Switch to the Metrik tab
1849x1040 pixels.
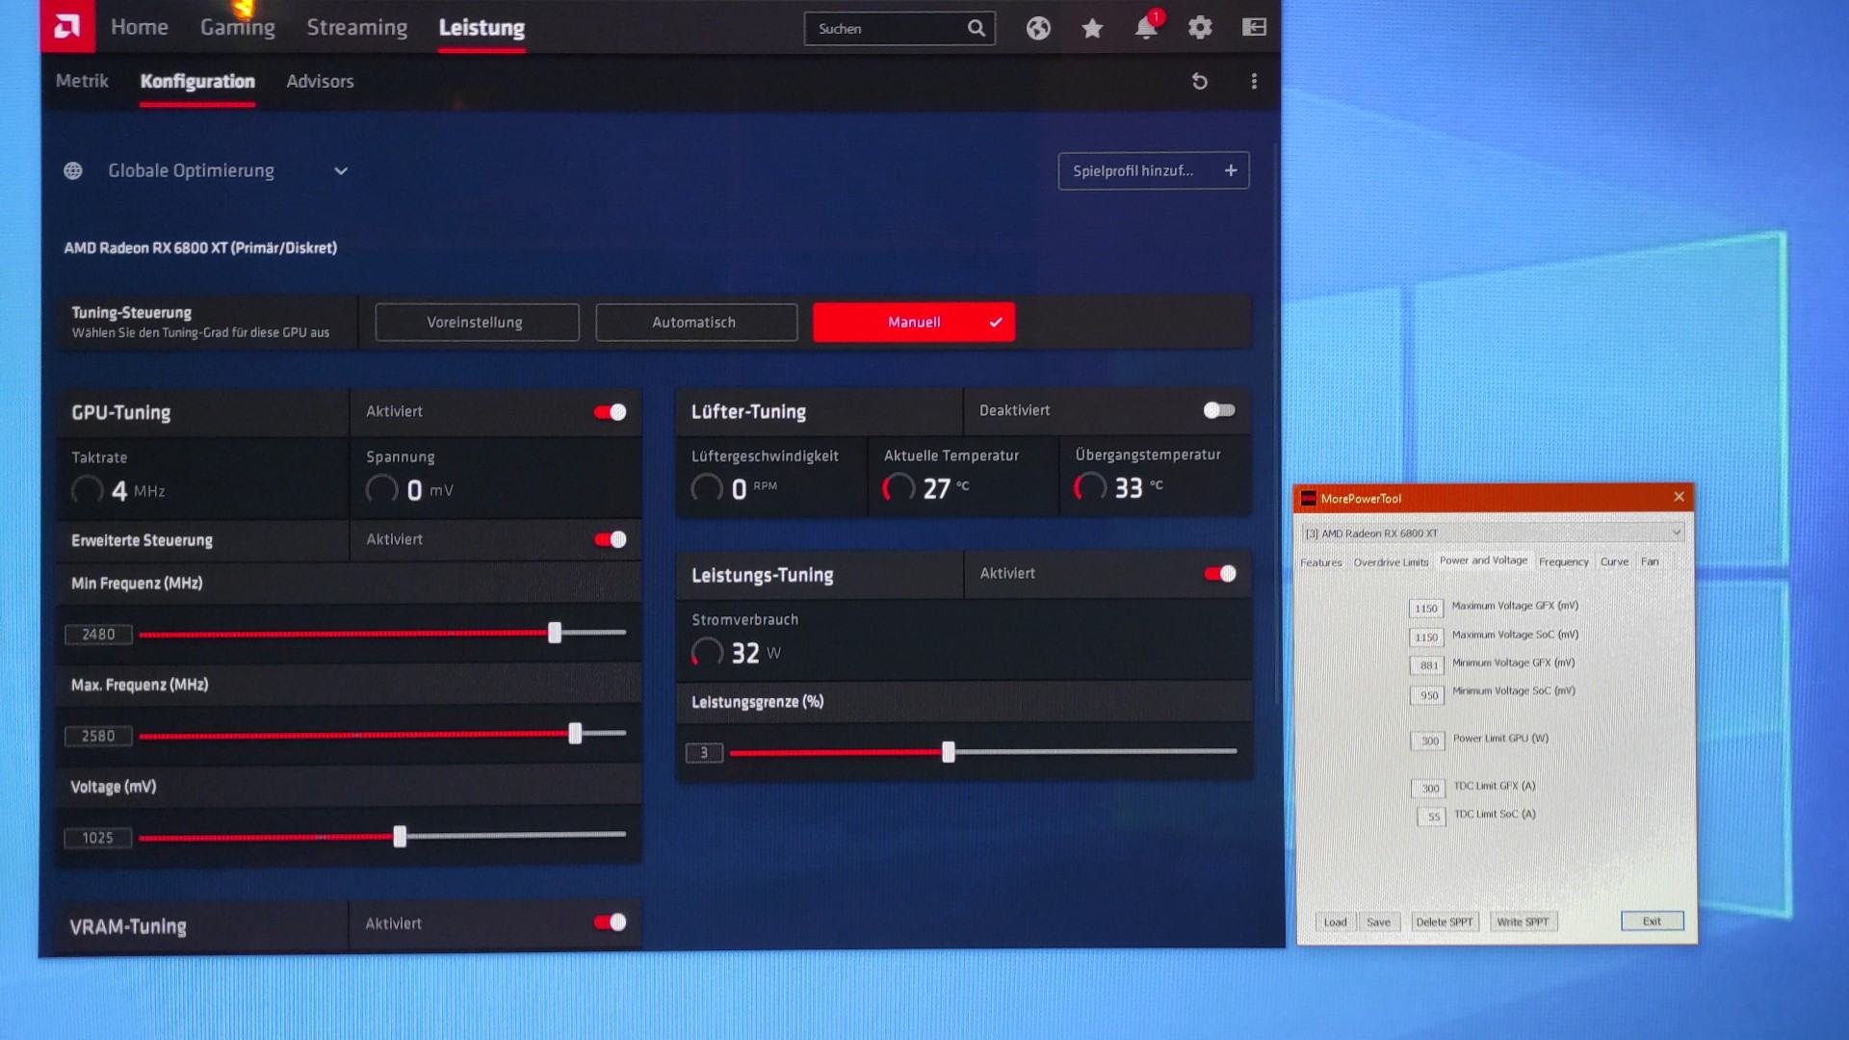tap(82, 82)
